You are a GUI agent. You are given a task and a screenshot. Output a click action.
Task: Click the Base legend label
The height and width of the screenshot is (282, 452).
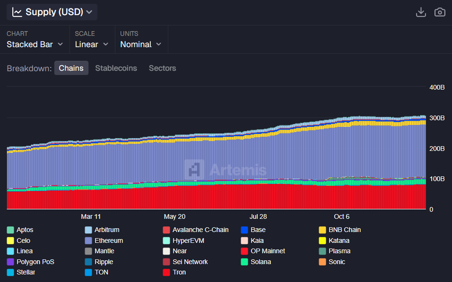click(x=258, y=230)
